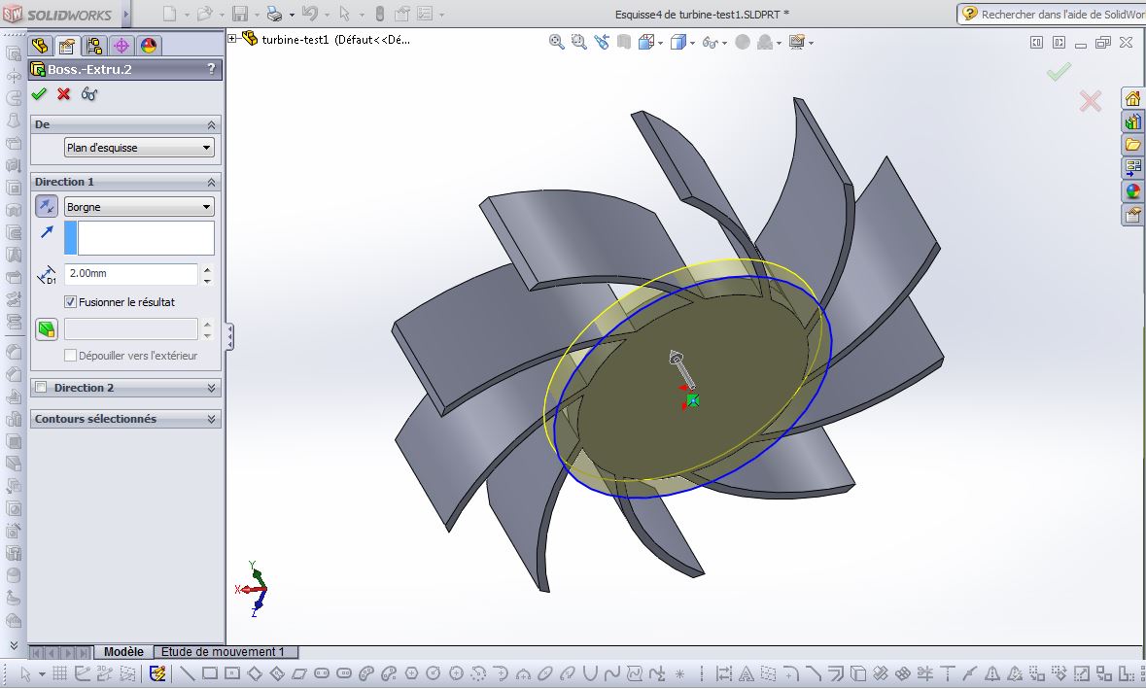
Task: Collapse the PropertyManager panel handle
Action: (230, 337)
